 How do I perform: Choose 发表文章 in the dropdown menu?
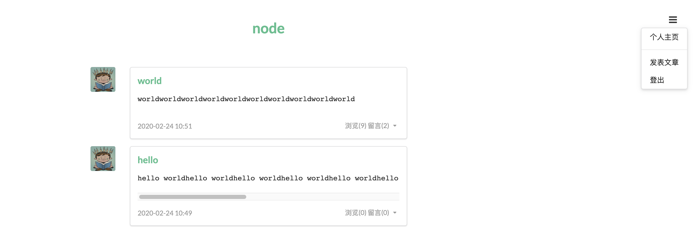tap(664, 62)
